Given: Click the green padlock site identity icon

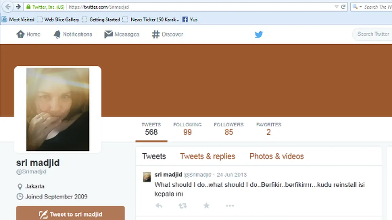Looking at the screenshot, I should [28, 7].
